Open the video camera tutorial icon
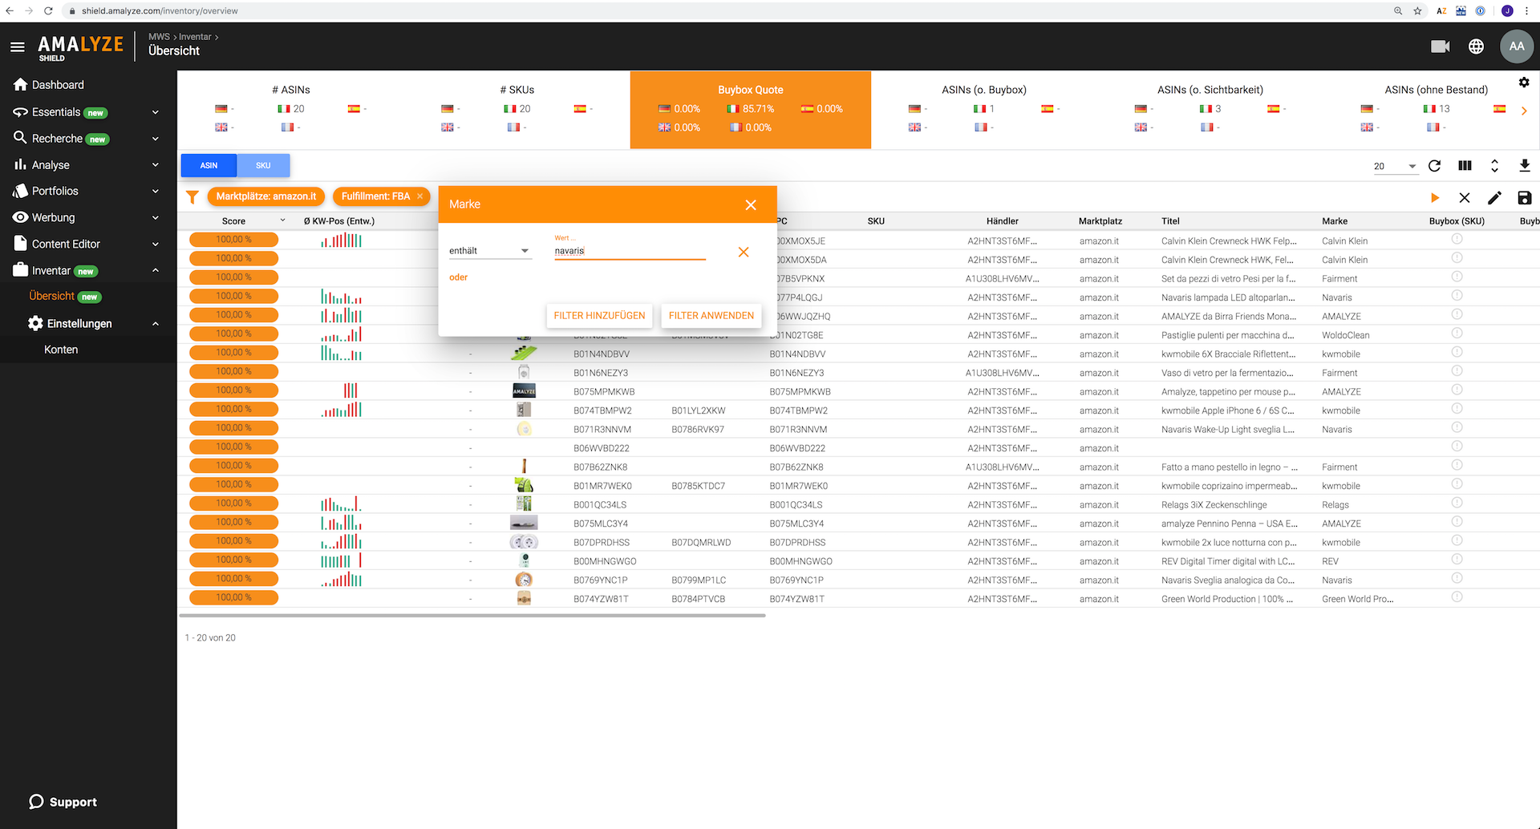The width and height of the screenshot is (1540, 829). tap(1440, 47)
